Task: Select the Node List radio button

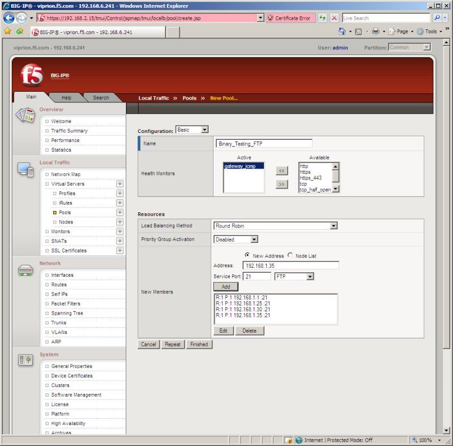Action: click(x=290, y=255)
